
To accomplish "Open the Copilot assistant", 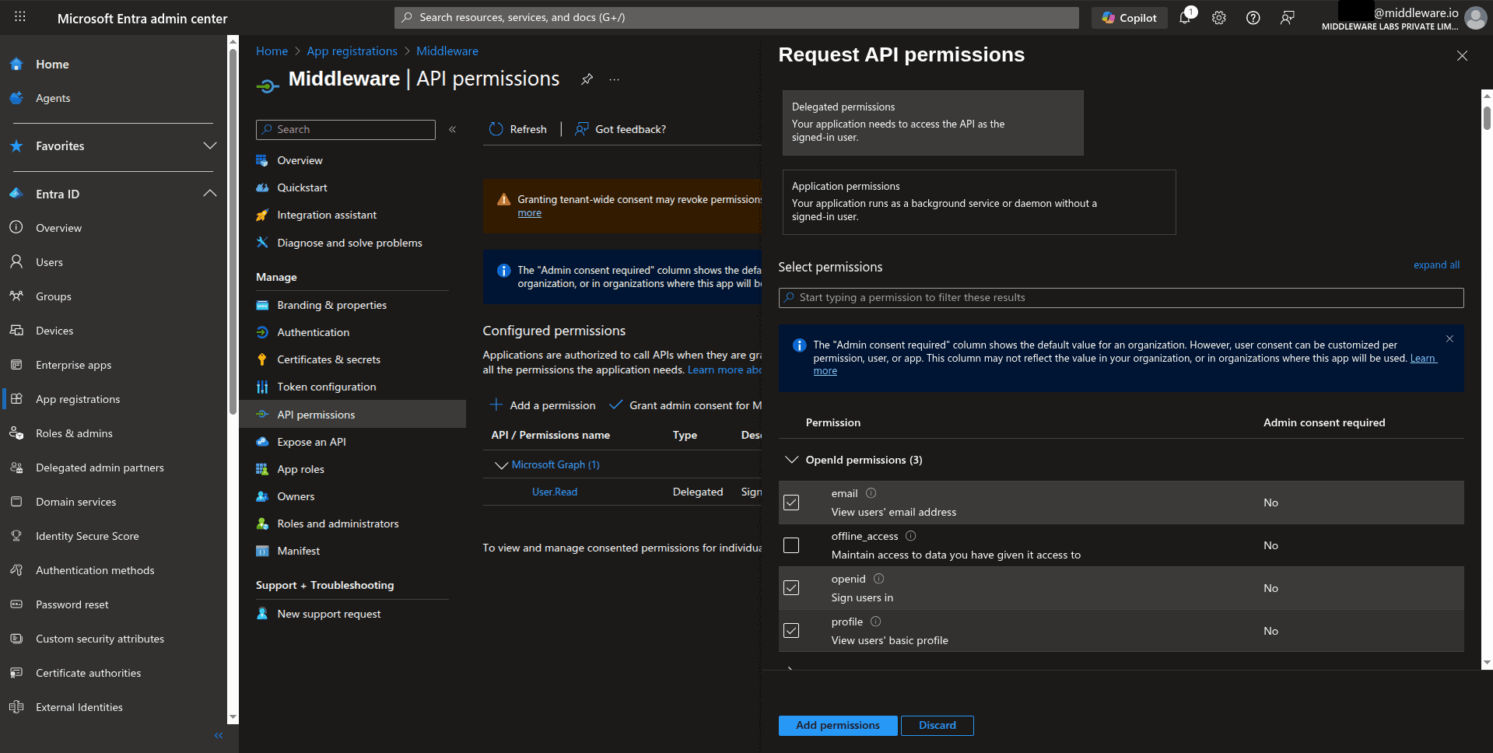I will tap(1129, 17).
